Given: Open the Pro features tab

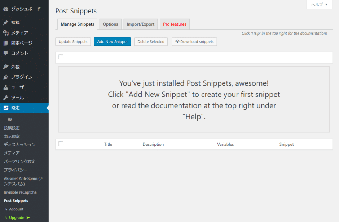Looking at the screenshot, I should coord(175,24).
